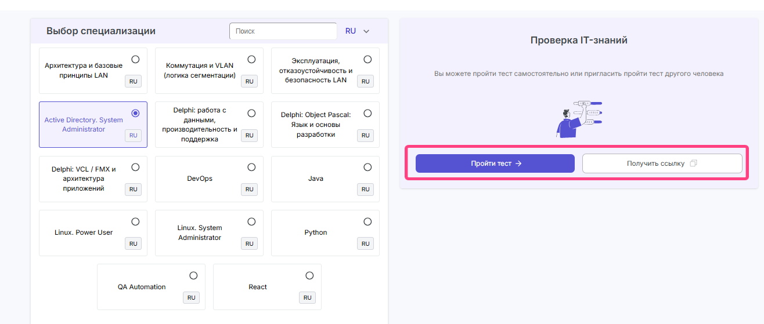Click the RU badge on Python card
The width and height of the screenshot is (764, 324).
click(365, 243)
